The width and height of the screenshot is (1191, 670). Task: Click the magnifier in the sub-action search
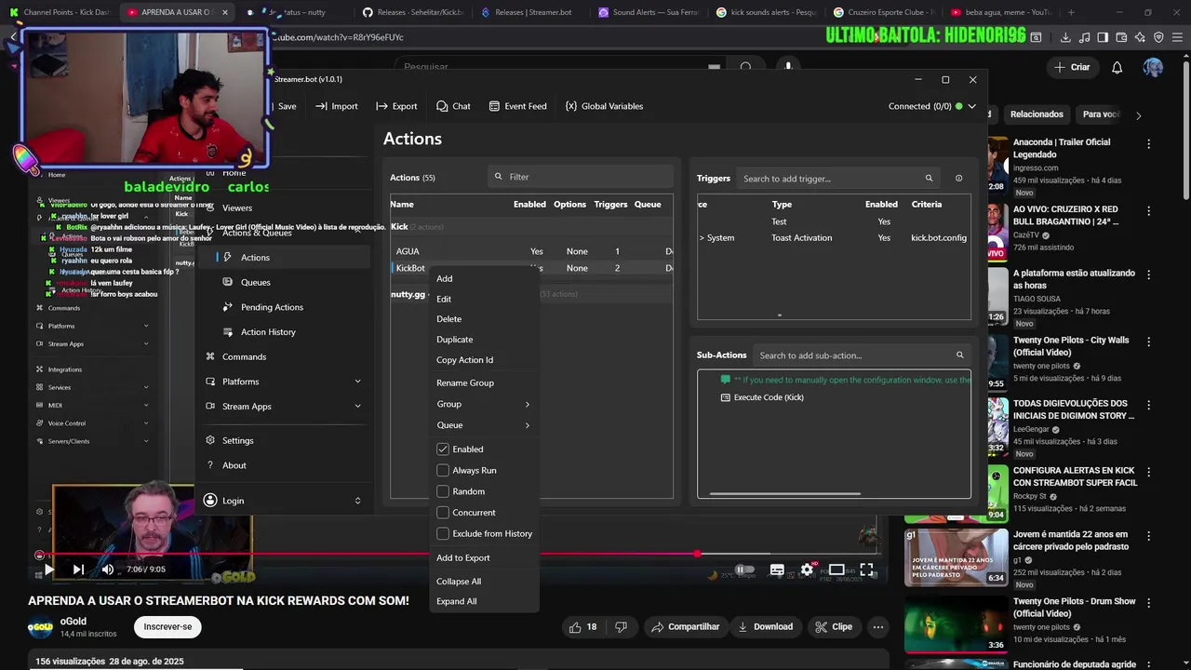pyautogui.click(x=959, y=355)
